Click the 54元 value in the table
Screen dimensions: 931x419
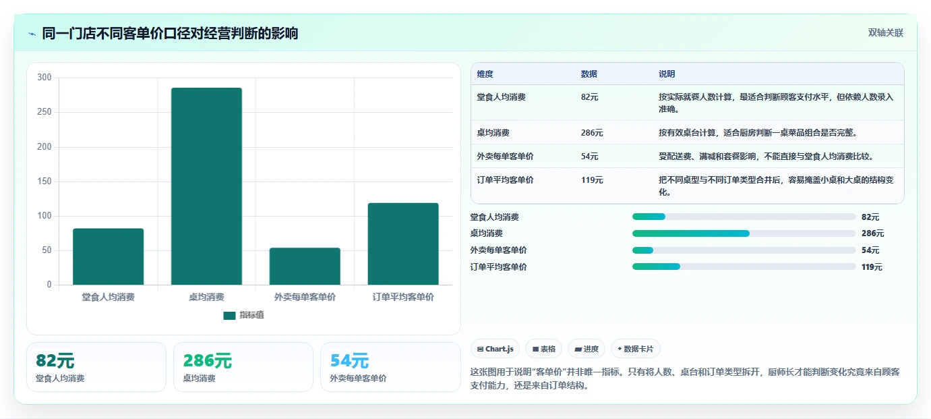coord(589,157)
